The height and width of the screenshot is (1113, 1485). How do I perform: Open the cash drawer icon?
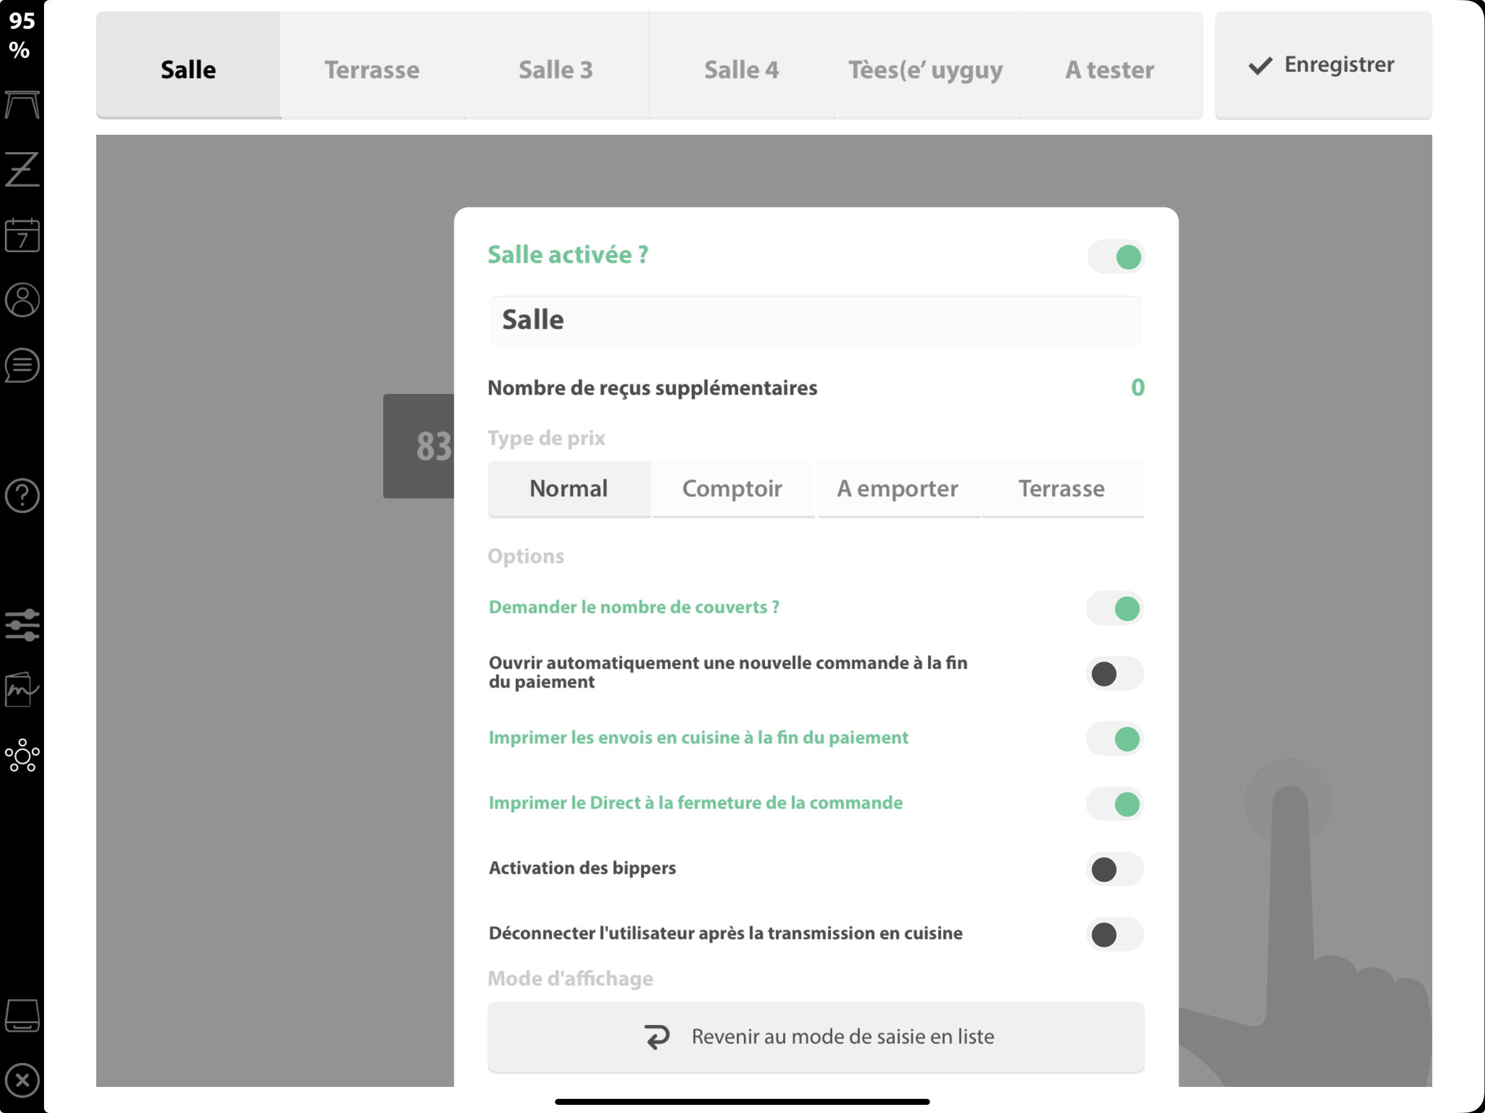point(22,1015)
